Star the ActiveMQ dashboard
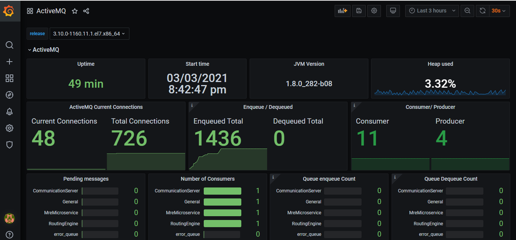Screen dimensions: 516x240 click(x=75, y=11)
